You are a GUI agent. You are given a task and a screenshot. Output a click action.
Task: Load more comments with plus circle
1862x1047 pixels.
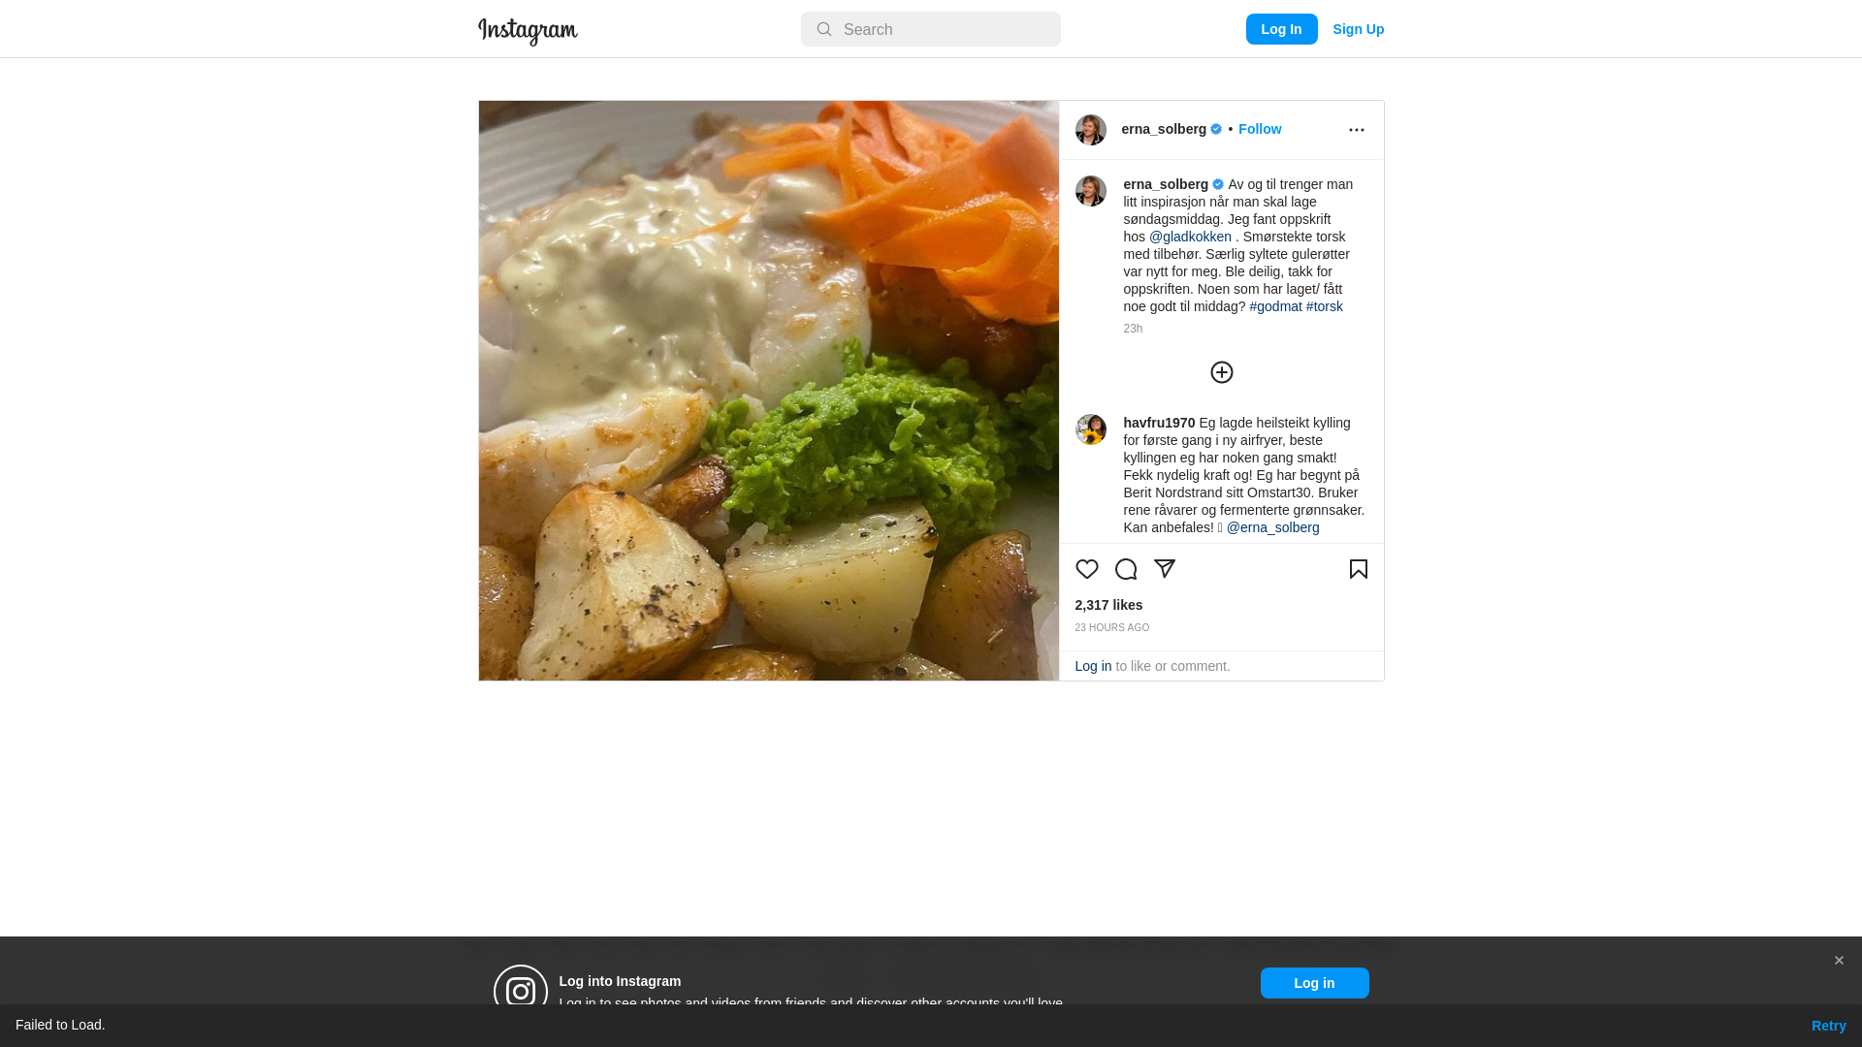pos(1221,372)
